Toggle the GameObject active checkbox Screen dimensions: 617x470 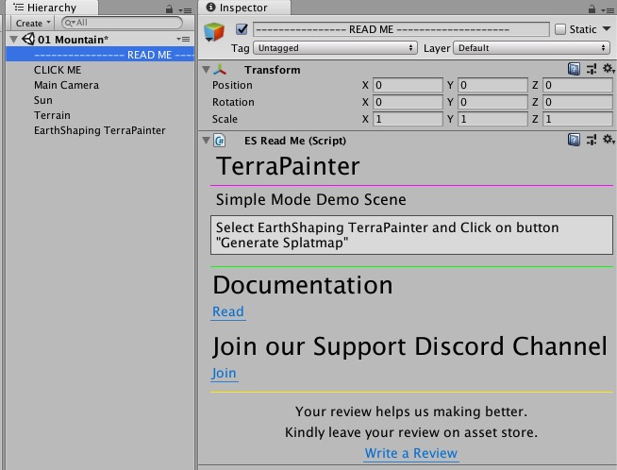pos(242,29)
